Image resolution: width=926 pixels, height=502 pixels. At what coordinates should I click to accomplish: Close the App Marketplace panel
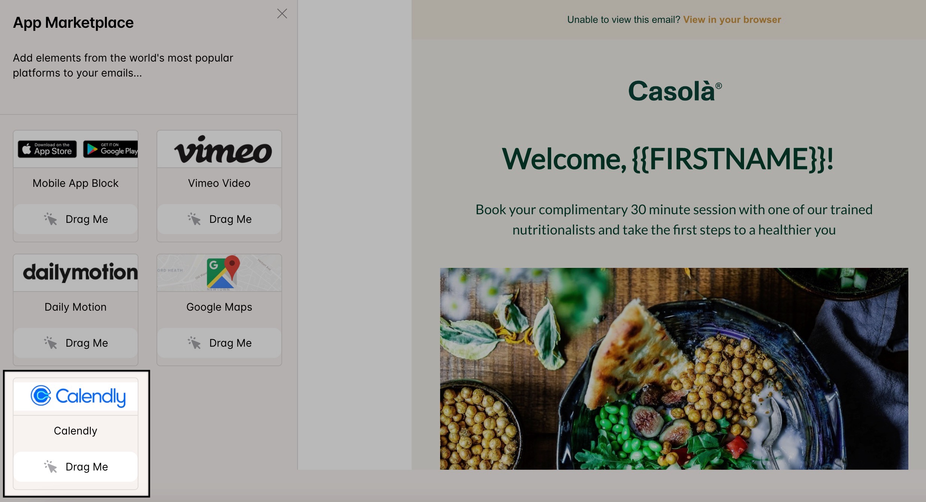point(282,14)
